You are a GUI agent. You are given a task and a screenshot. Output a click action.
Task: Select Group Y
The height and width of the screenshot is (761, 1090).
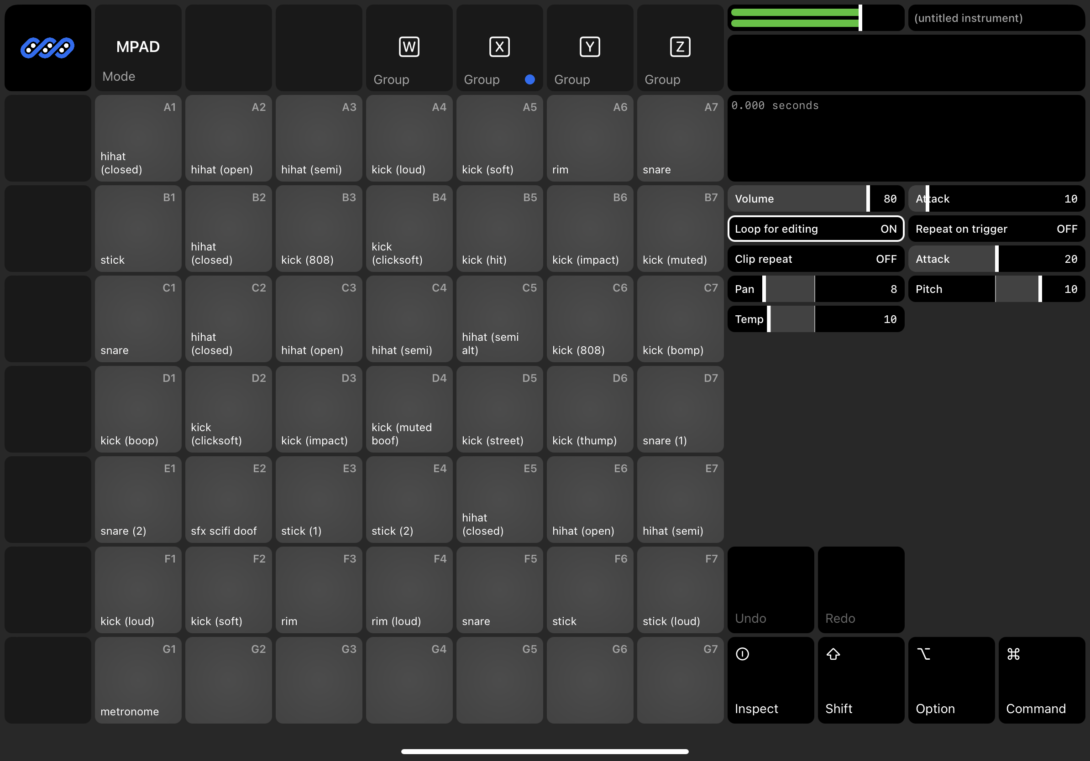(589, 47)
